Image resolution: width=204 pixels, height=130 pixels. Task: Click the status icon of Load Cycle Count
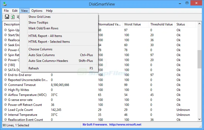pos(5,110)
